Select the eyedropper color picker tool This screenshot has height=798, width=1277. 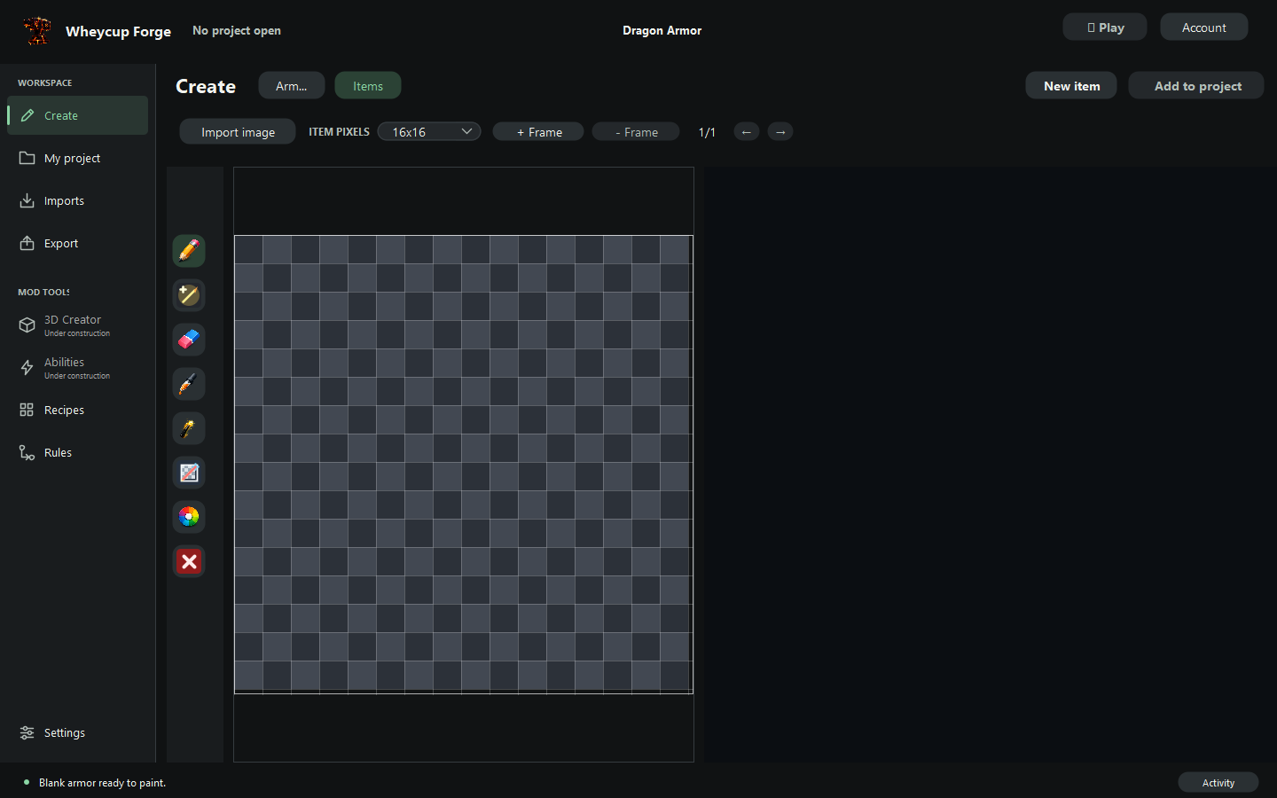pyautogui.click(x=189, y=384)
